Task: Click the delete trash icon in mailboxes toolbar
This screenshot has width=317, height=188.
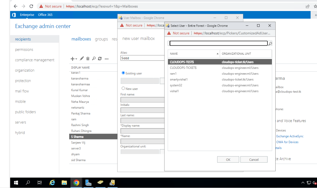Action: click(x=88, y=58)
